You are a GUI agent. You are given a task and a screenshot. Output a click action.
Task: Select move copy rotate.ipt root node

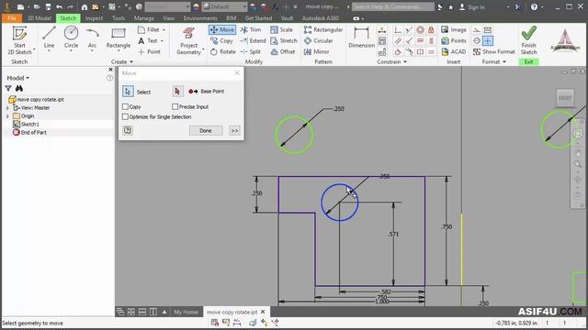coord(37,100)
